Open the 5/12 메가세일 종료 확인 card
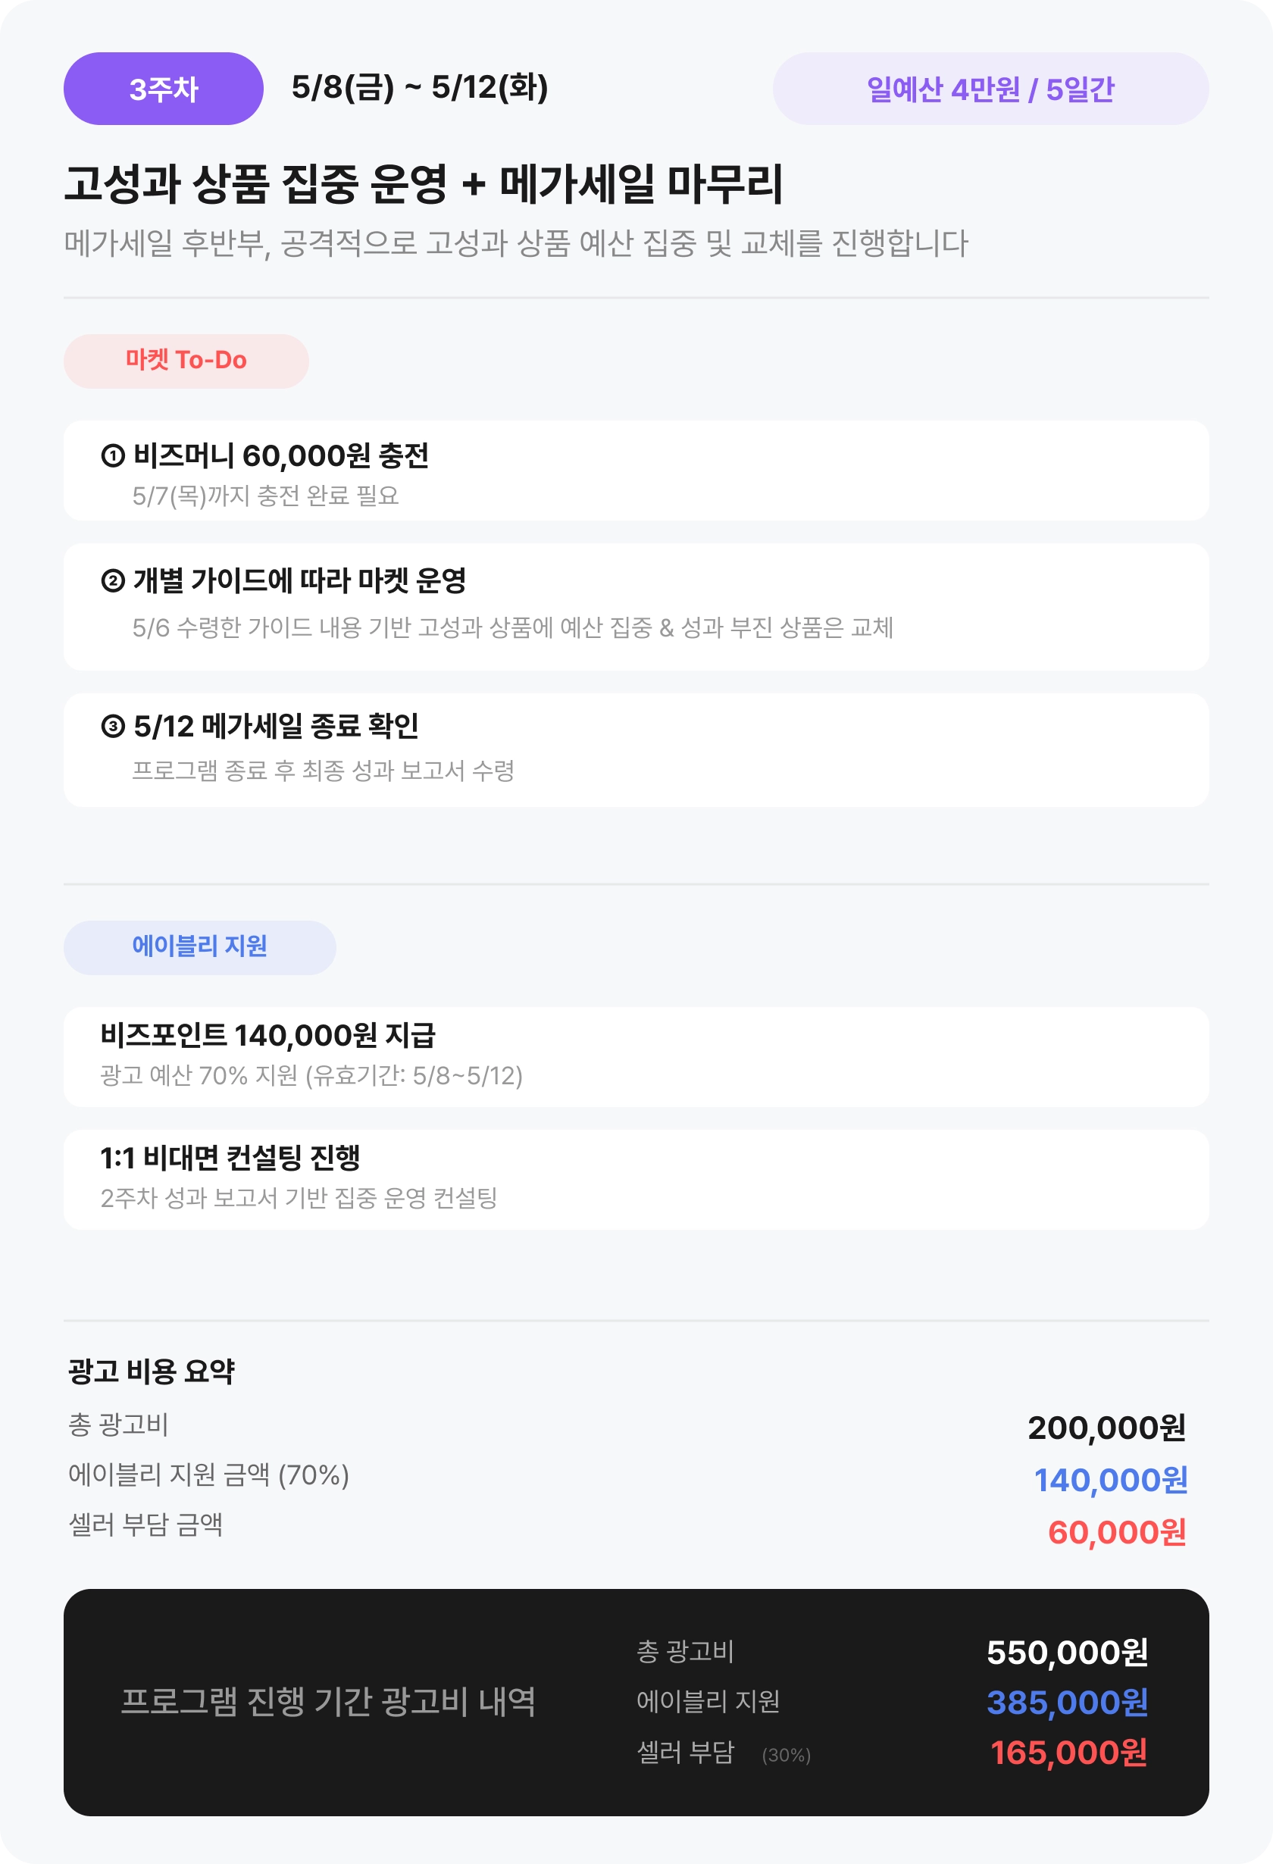Screen dimensions: 1273x1864 [x=636, y=750]
